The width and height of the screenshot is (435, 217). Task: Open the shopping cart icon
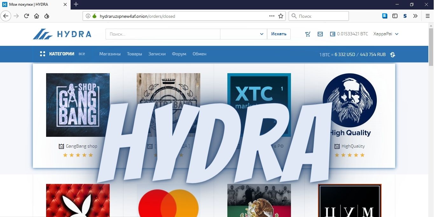tap(307, 34)
